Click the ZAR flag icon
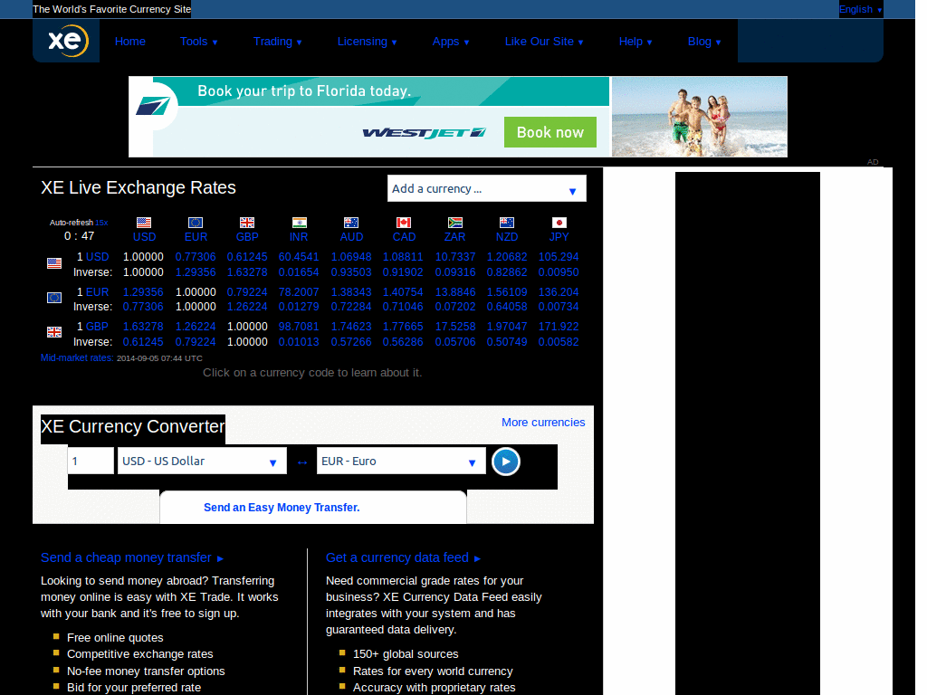This screenshot has width=927, height=695. click(x=455, y=223)
